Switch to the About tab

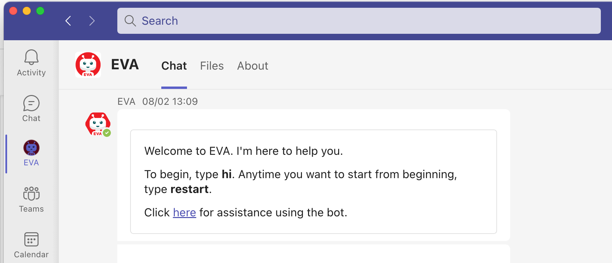click(x=253, y=66)
